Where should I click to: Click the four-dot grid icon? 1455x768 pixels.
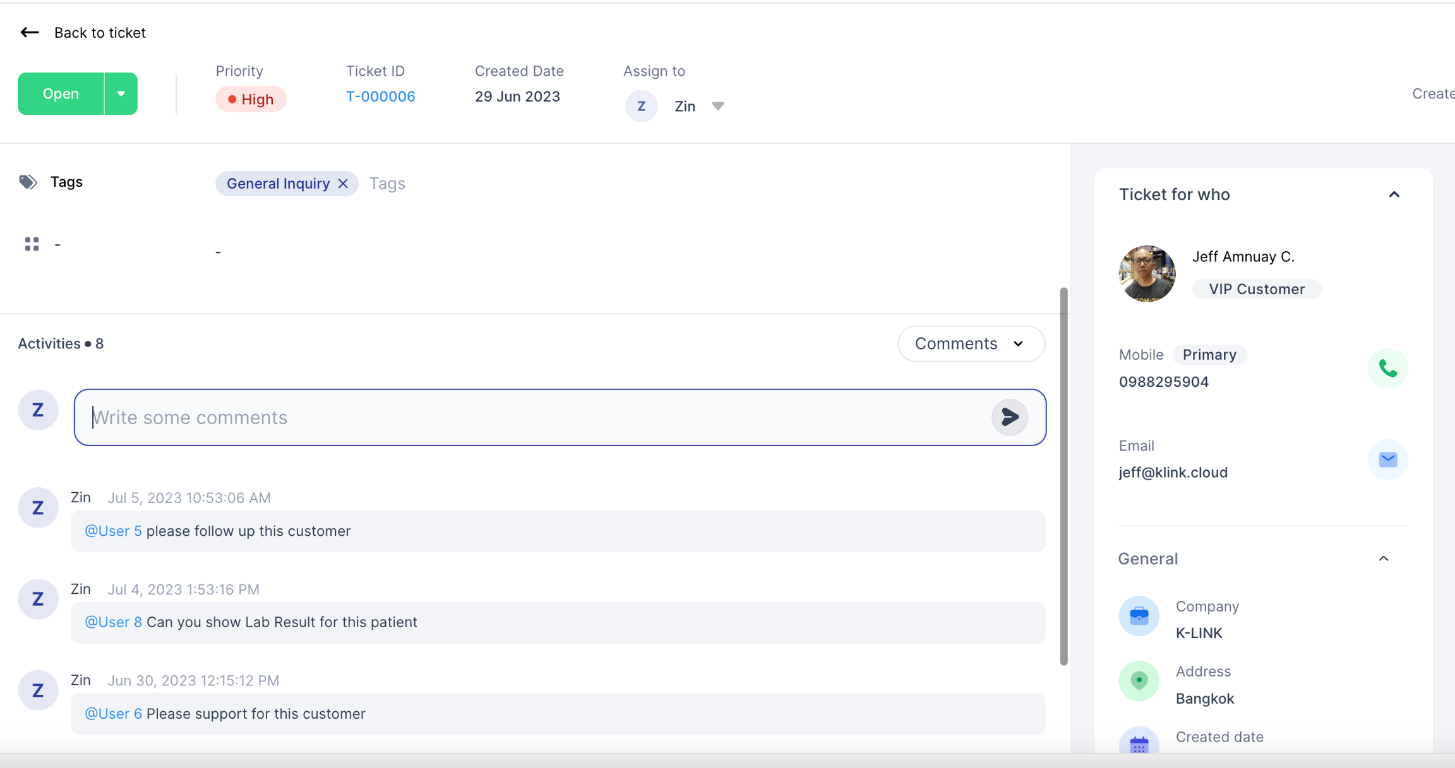32,244
